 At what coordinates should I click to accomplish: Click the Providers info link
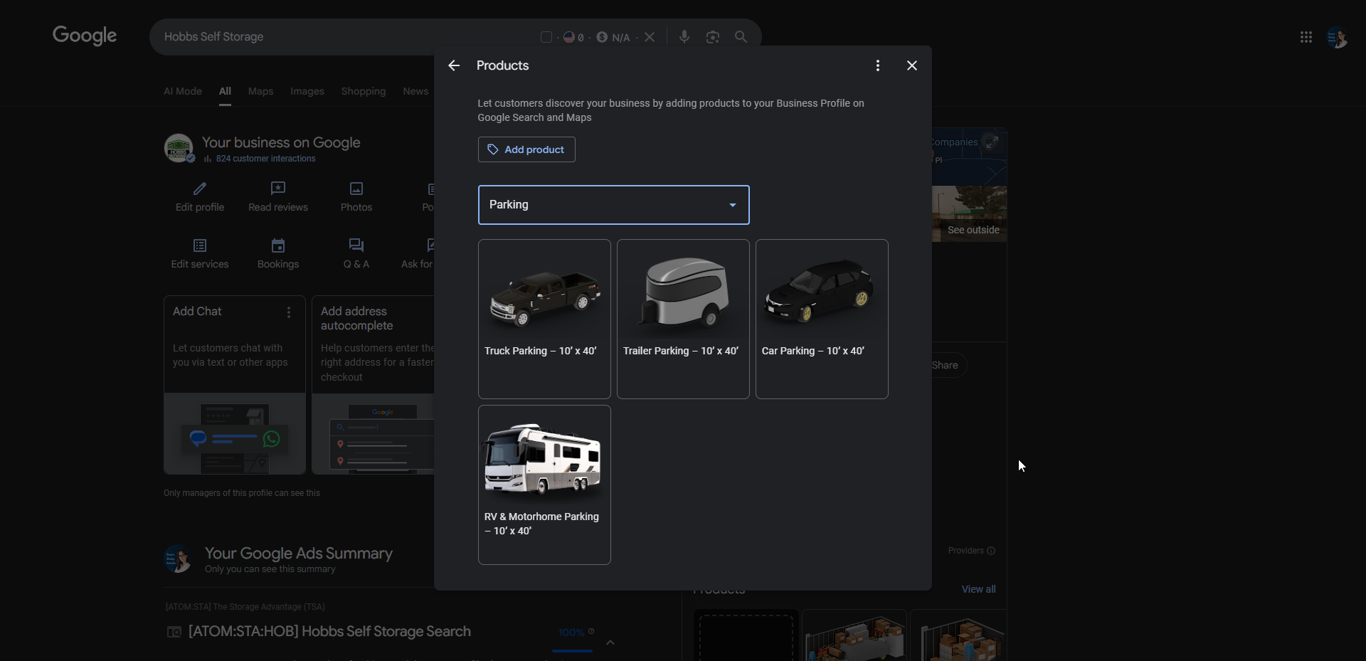(x=971, y=551)
